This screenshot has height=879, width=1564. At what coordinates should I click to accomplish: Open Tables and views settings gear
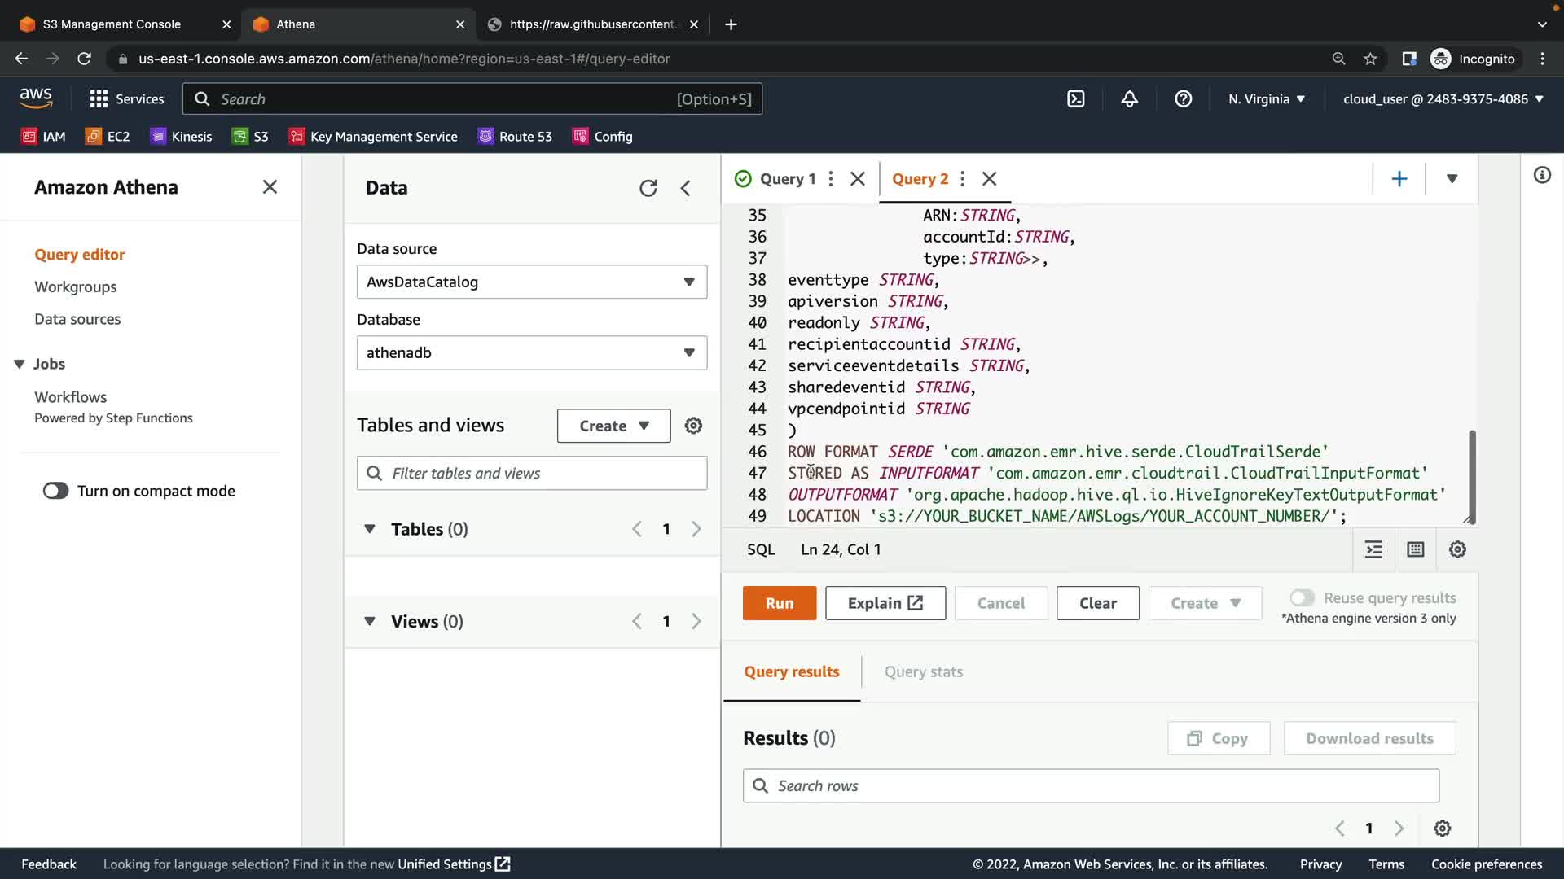(x=693, y=426)
